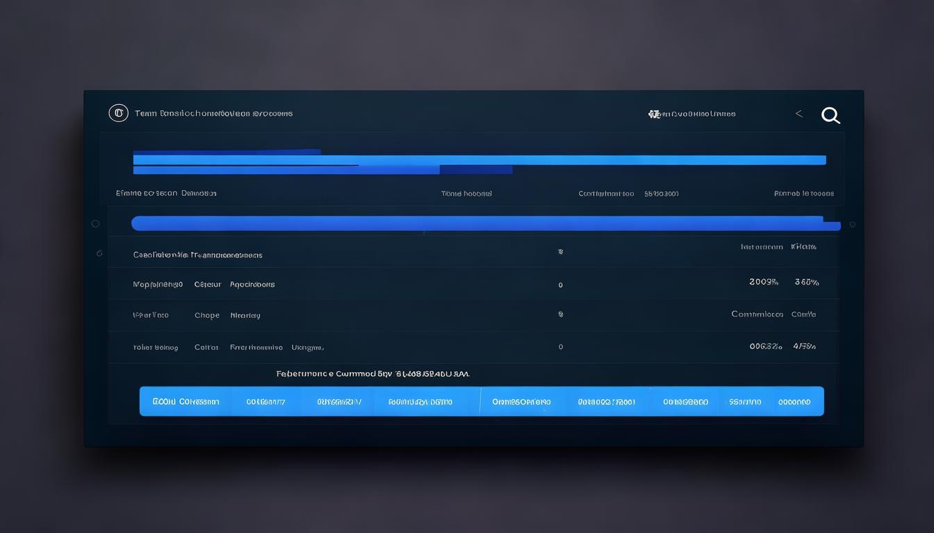Select the small circle right of long rounded bar

pos(852,224)
